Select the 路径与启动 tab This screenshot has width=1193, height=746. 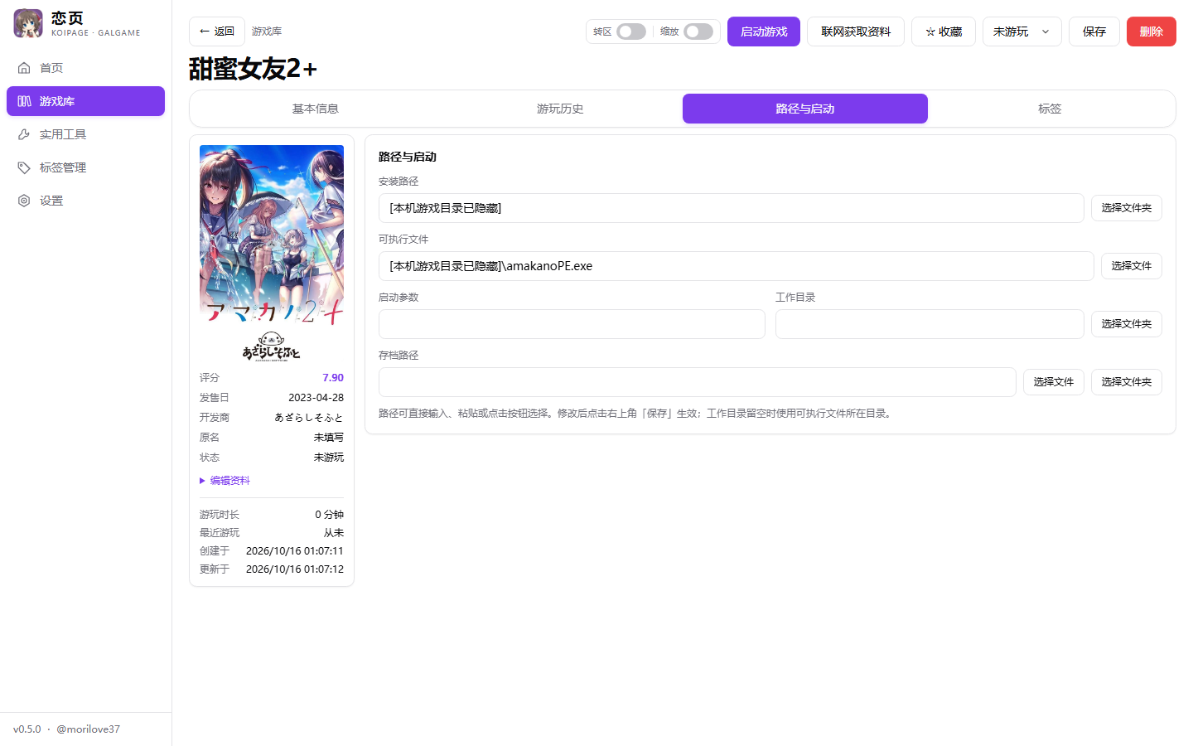[805, 109]
